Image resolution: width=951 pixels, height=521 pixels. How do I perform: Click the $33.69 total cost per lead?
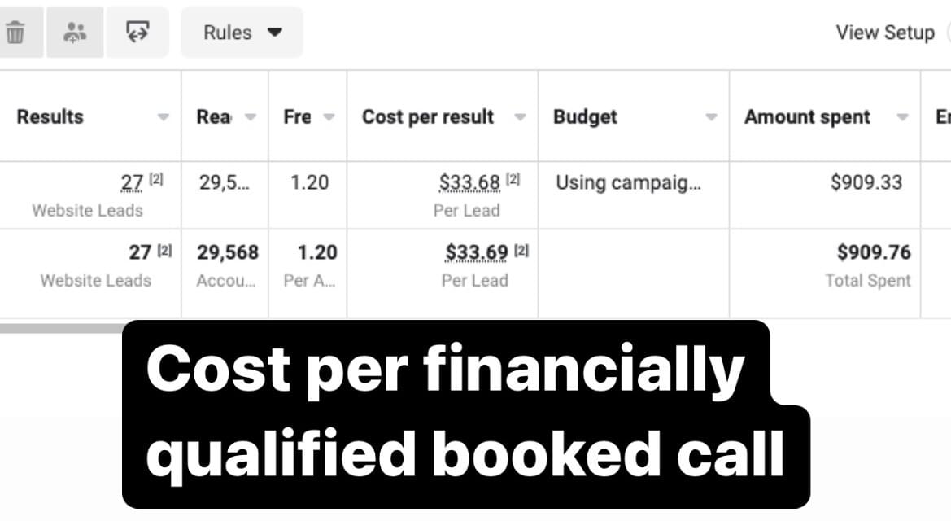tap(476, 252)
